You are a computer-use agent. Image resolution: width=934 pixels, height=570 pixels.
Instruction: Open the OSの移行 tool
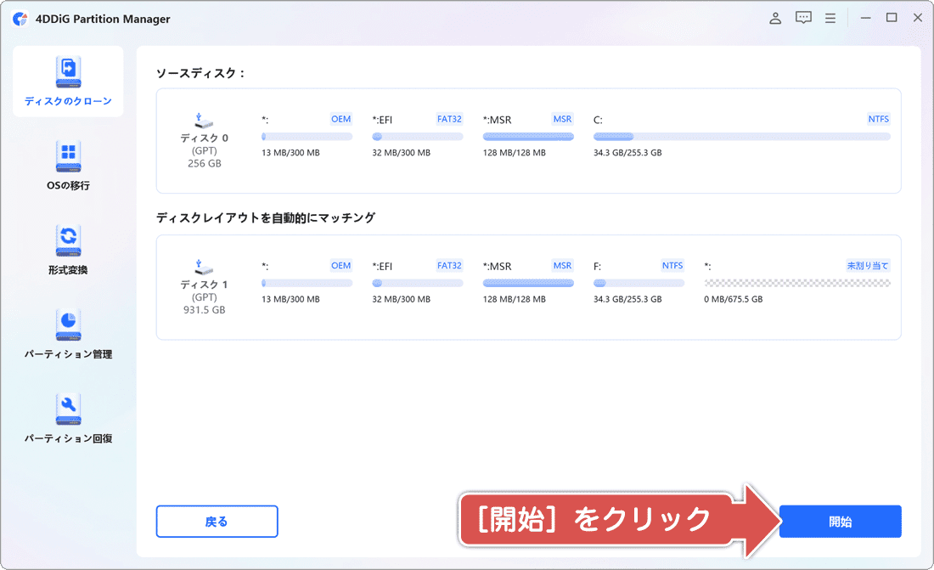pos(68,164)
